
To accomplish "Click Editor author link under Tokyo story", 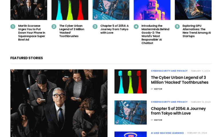I will click(x=158, y=120).
